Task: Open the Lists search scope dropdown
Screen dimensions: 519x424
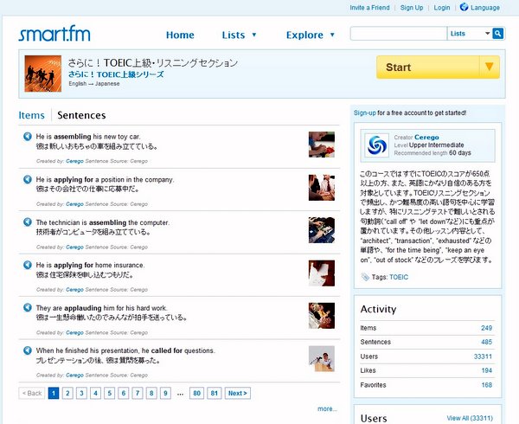Action: [470, 34]
